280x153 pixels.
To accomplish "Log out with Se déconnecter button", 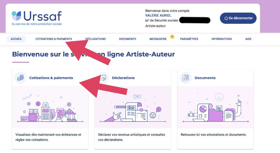I will click(238, 18).
